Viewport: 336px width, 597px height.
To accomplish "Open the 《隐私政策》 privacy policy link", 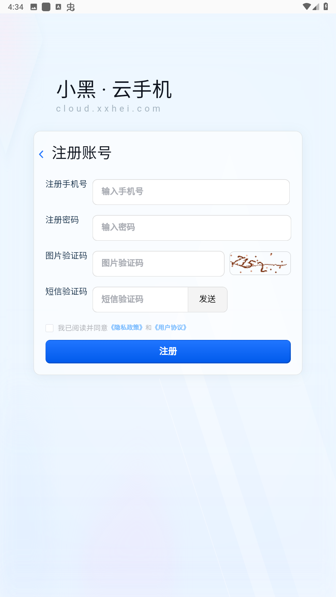I will click(x=127, y=328).
